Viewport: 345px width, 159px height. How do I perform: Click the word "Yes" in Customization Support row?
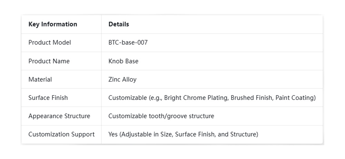113,134
